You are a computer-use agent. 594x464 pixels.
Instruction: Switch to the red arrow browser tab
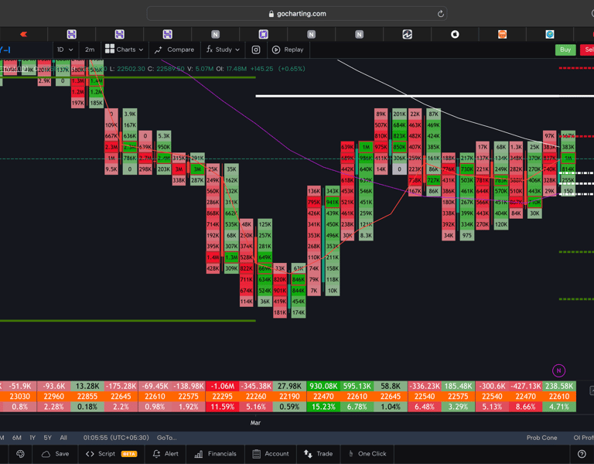[23, 35]
